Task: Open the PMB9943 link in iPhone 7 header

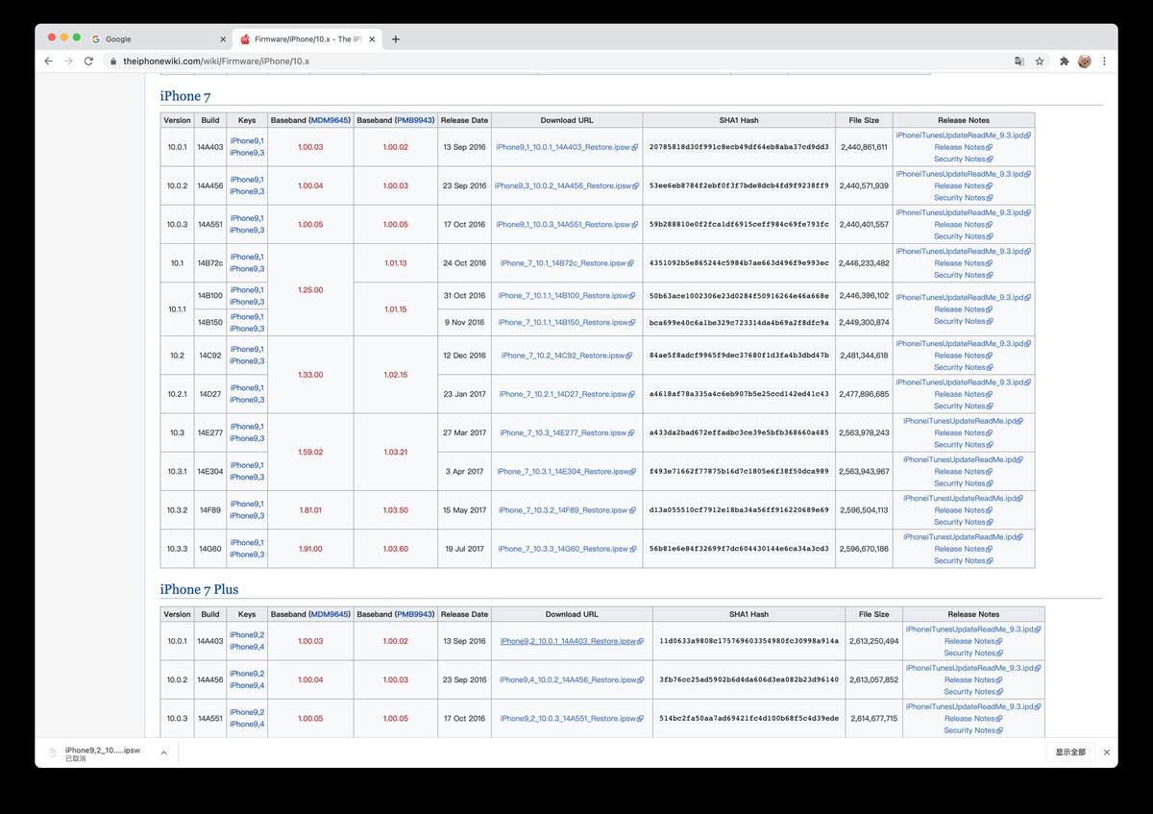Action: click(414, 120)
